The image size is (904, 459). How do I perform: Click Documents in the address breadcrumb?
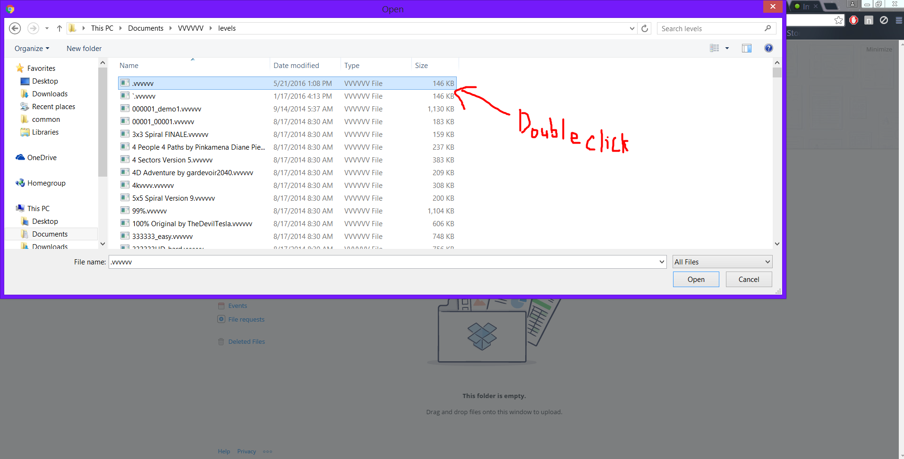pyautogui.click(x=145, y=28)
